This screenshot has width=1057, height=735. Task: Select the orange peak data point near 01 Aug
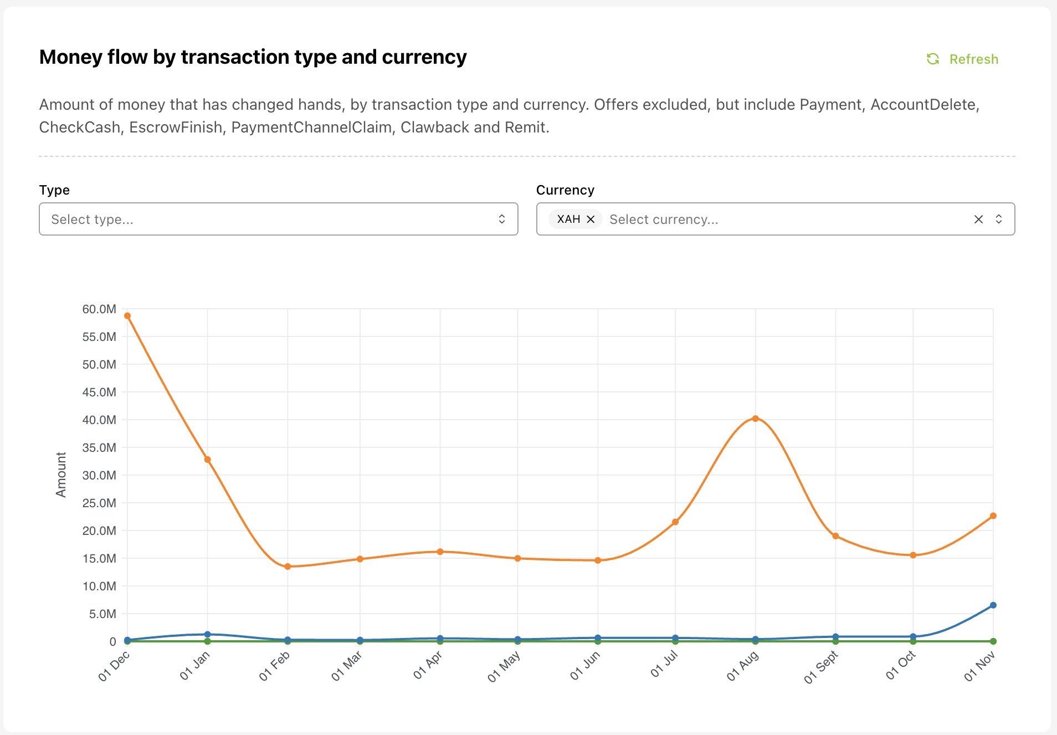(x=756, y=418)
